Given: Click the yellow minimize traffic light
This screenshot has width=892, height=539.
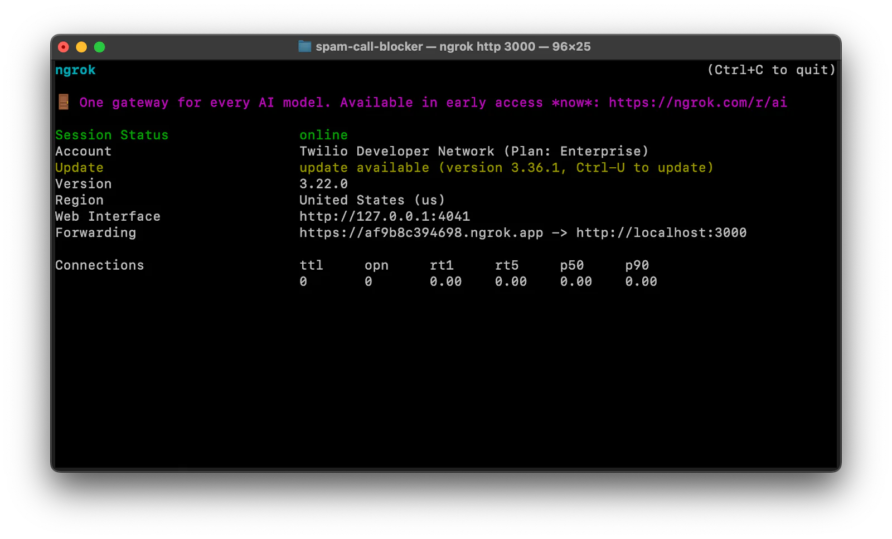Looking at the screenshot, I should point(81,47).
